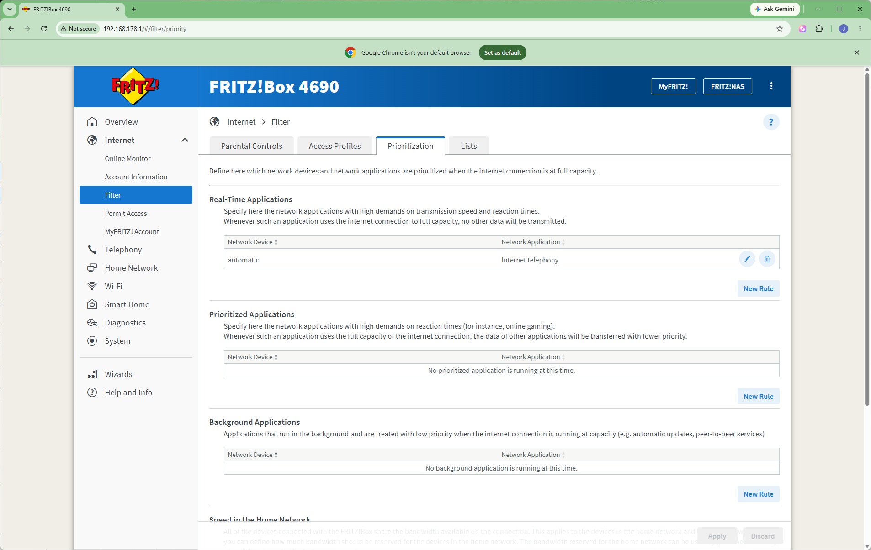Open Account Information in the sidebar
Screen dimensions: 871x550
pos(136,177)
